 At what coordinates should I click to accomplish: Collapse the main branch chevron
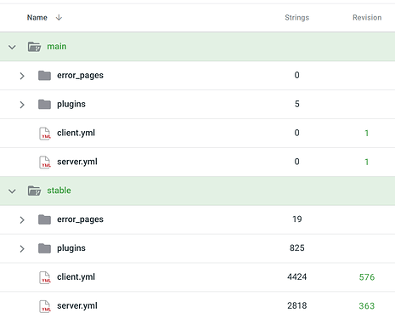[x=12, y=47]
